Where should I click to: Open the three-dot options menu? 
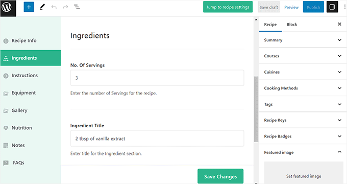[x=345, y=7]
